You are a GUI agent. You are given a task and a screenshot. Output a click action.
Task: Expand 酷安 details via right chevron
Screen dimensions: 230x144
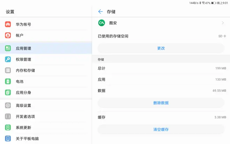223,23
